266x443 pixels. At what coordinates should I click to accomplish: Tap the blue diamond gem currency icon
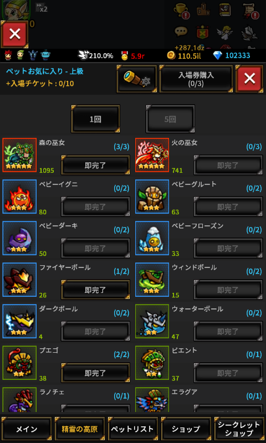pyautogui.click(x=217, y=55)
